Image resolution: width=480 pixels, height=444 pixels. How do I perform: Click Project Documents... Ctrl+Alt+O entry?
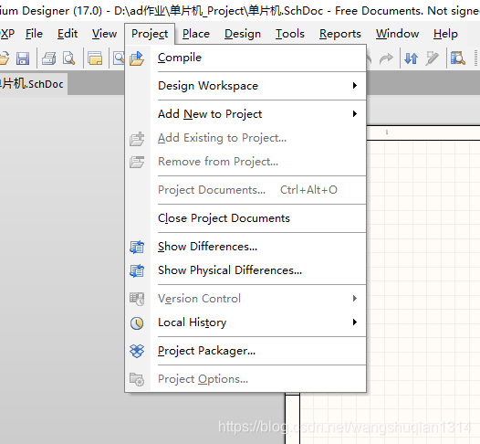(245, 190)
